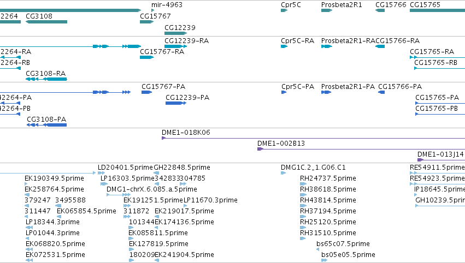Select the CG15766 gene label

pyautogui.click(x=391, y=5)
